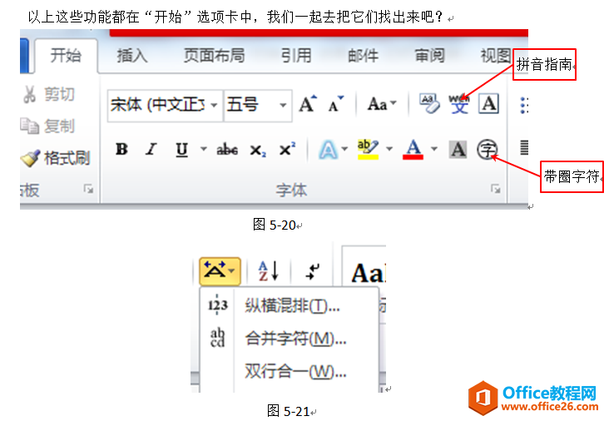
Task: Click the bullets list icon
Action: (524, 105)
